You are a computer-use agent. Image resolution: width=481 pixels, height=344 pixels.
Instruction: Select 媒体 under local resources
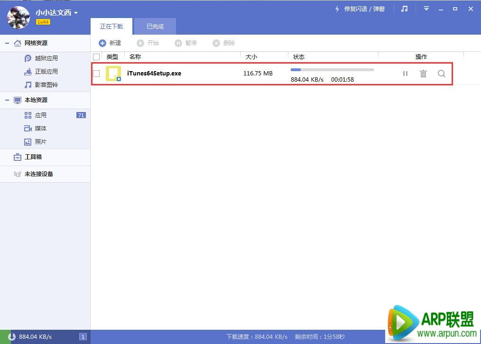click(x=41, y=128)
